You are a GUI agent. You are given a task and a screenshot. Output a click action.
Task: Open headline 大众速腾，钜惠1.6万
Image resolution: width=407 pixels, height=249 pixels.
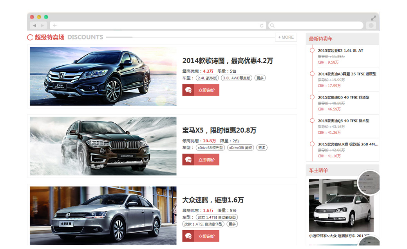point(213,200)
